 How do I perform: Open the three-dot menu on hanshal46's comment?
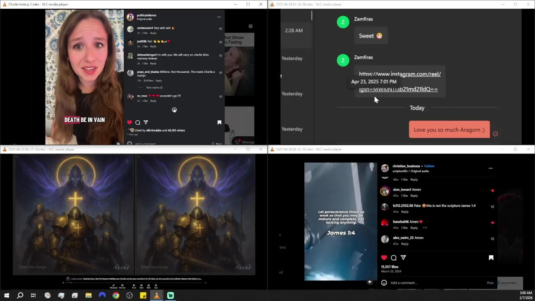[425, 228]
